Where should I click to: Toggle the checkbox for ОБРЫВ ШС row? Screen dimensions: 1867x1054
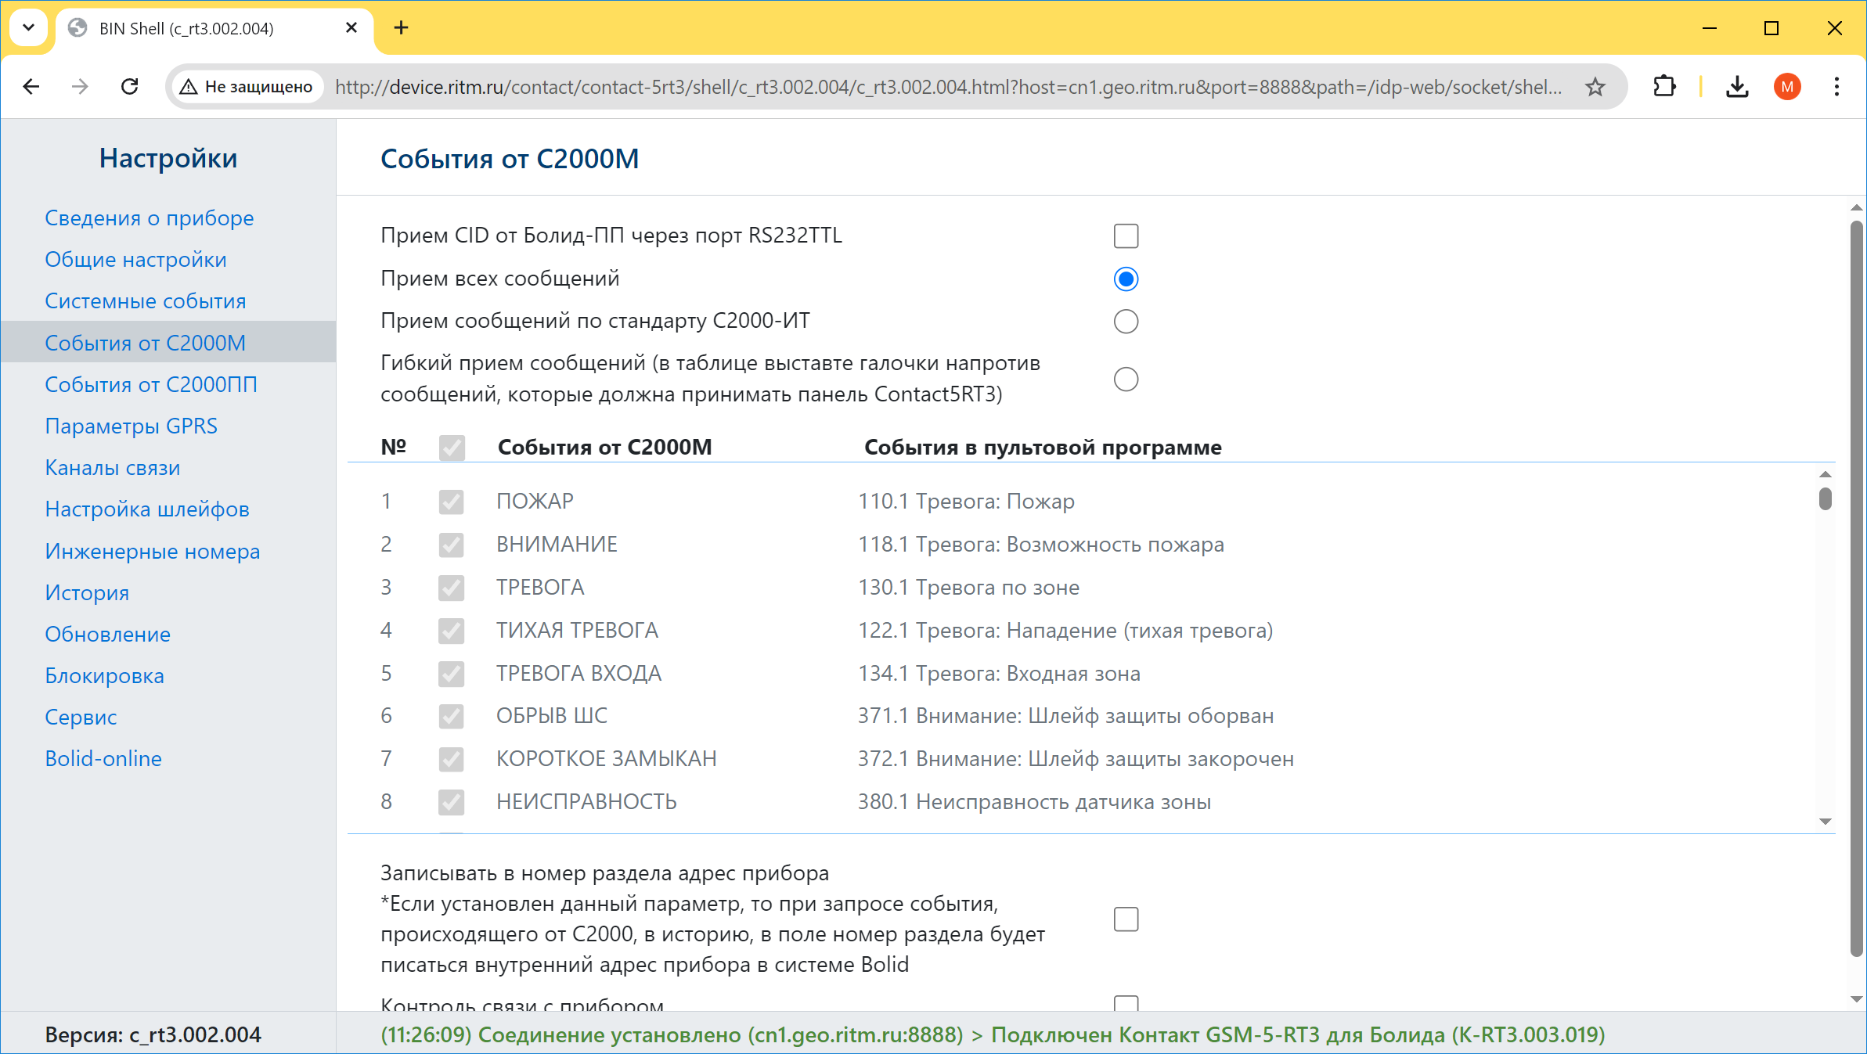point(451,716)
